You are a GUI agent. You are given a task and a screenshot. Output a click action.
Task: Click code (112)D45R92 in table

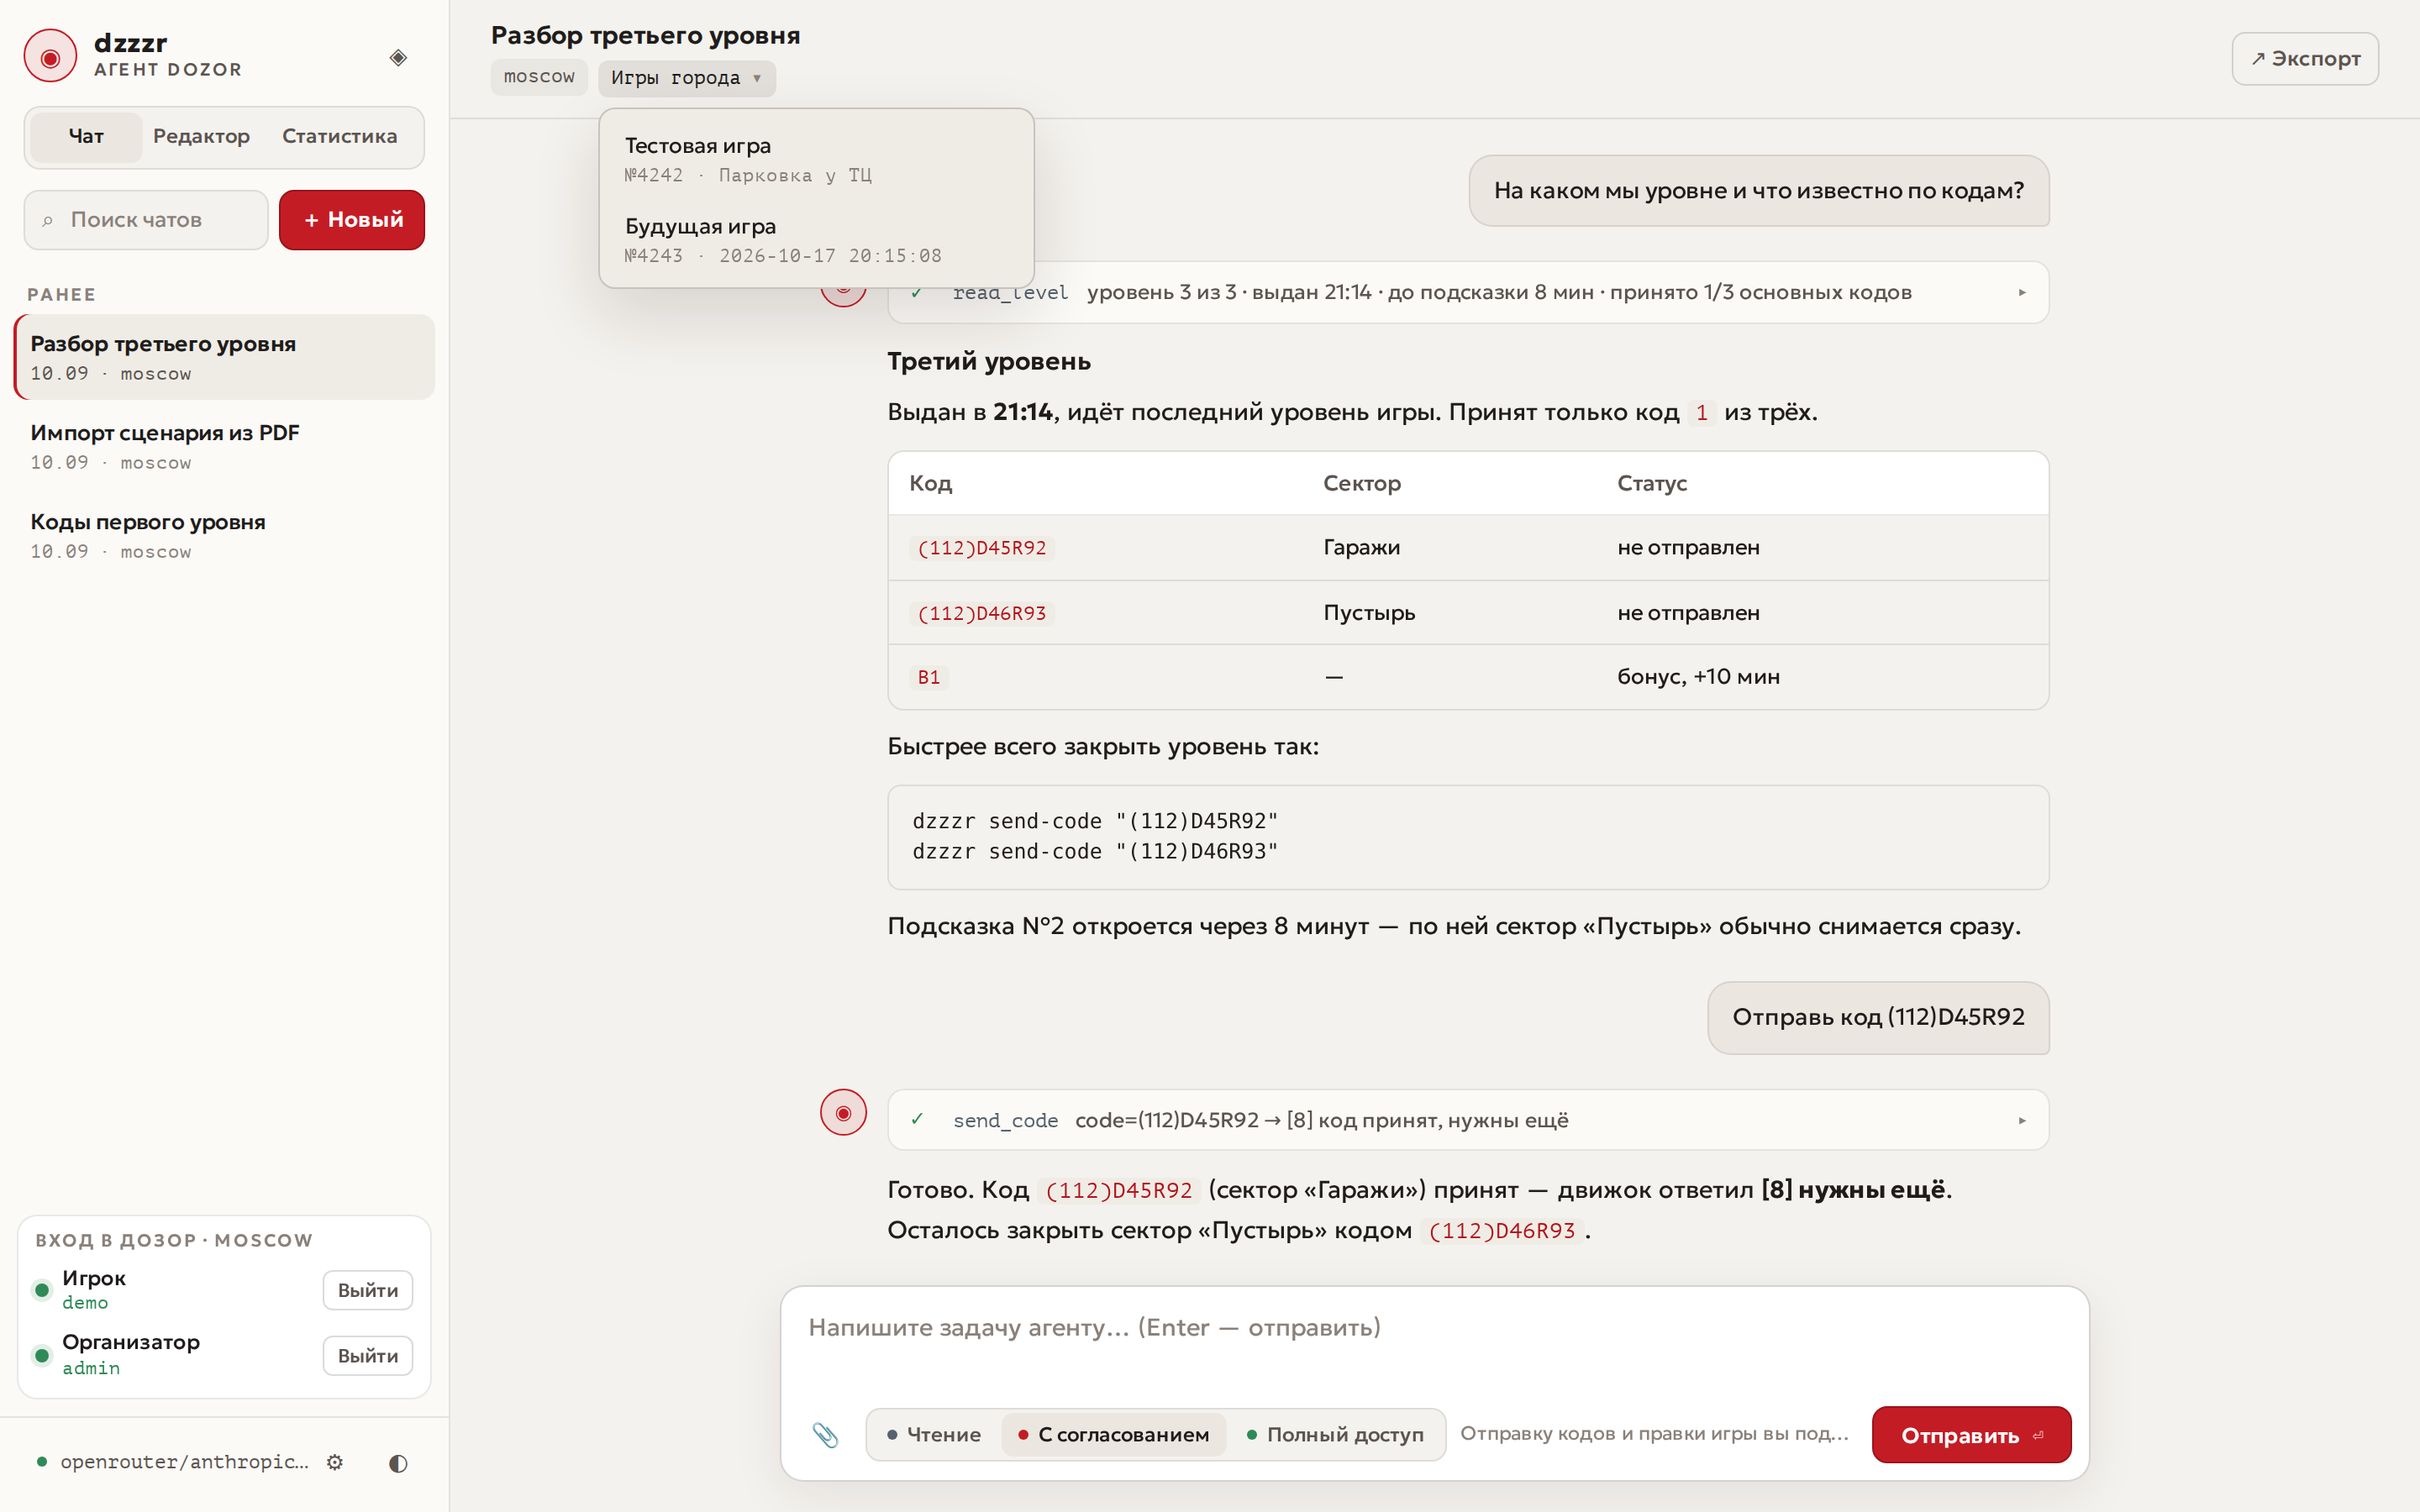point(981,548)
